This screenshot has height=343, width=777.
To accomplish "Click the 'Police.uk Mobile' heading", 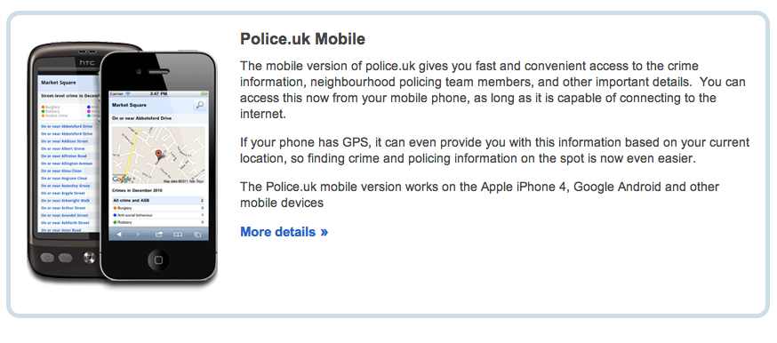I will (x=303, y=38).
